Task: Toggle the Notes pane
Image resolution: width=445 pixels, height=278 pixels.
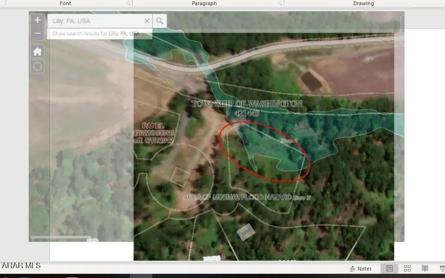Action: 361,268
